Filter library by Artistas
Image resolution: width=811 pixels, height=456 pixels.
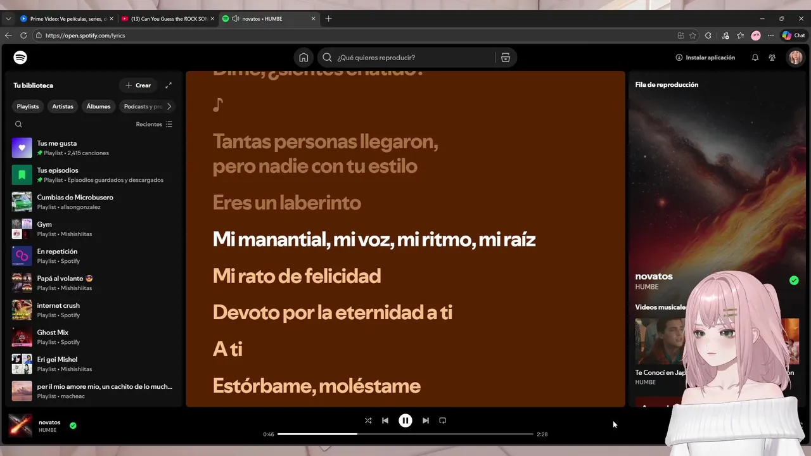[63, 106]
